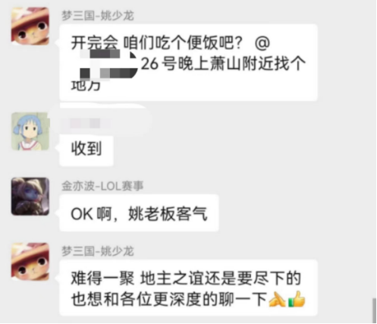Click the blurred sender name above 收到

pyautogui.click(x=86, y=124)
